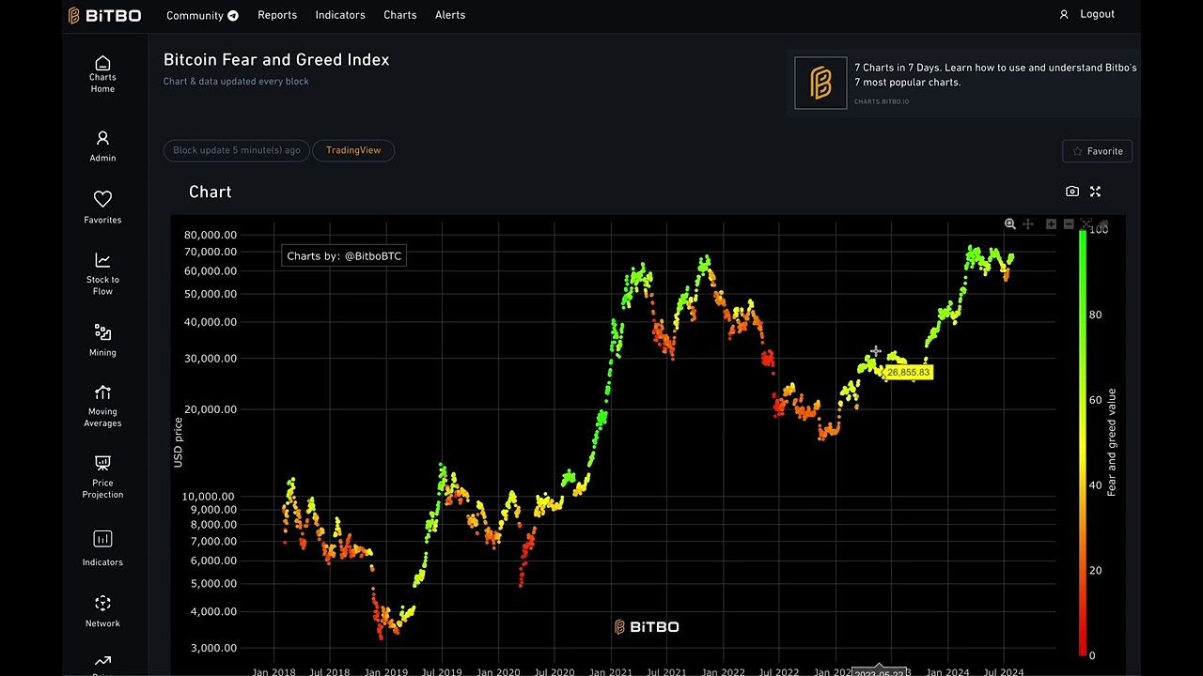Reset chart axes with home icon

[x=1103, y=223]
